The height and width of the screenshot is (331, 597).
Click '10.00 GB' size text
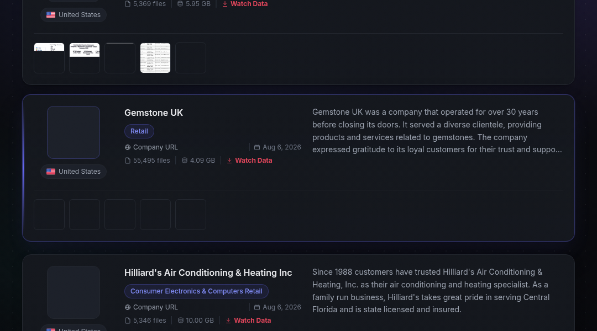point(200,321)
